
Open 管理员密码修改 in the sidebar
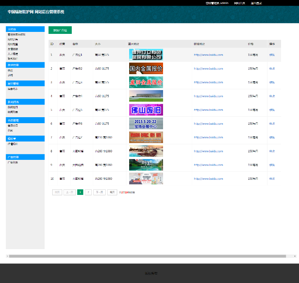(x=16, y=35)
